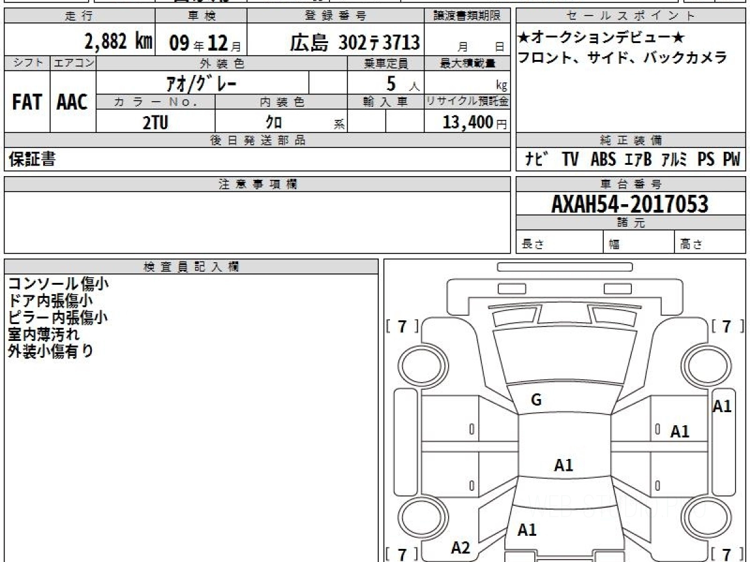Viewport: 750px width, 562px height.
Task: Select the 検査員記入欄 header
Action: (x=191, y=267)
